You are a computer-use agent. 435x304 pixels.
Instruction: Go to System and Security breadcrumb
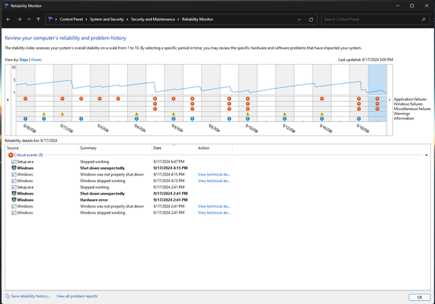pos(107,19)
